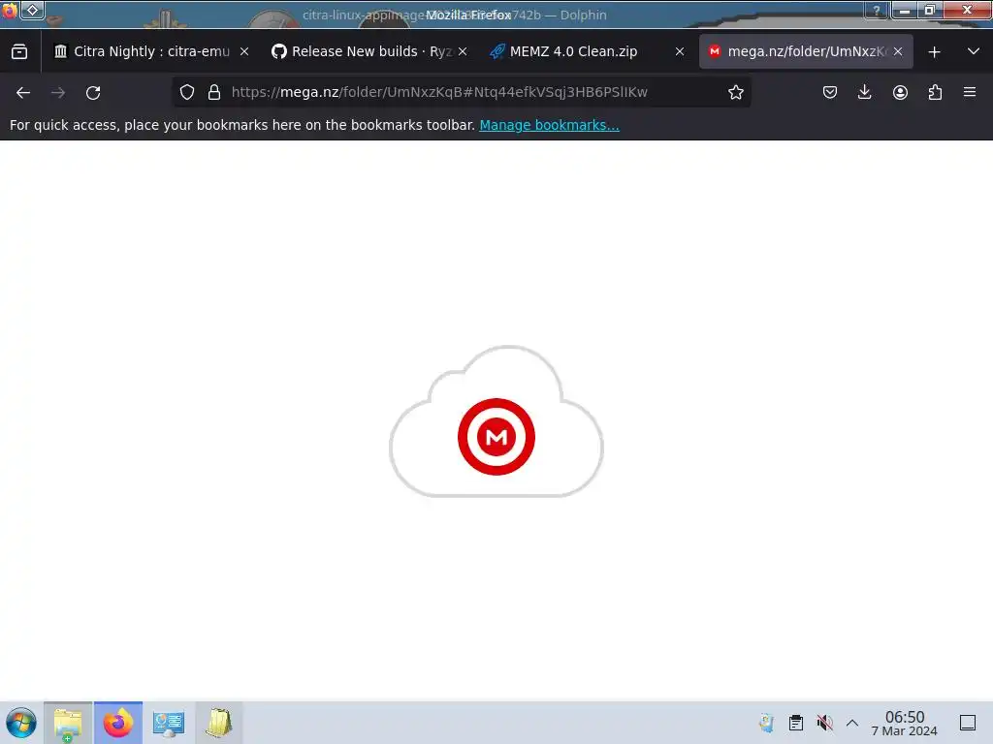Image resolution: width=993 pixels, height=744 pixels.
Task: Bookmark this page with star icon
Action: click(735, 92)
